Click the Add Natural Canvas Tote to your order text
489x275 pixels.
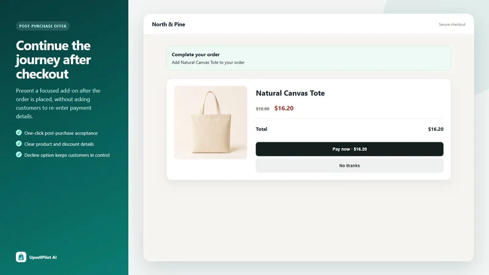click(x=208, y=62)
